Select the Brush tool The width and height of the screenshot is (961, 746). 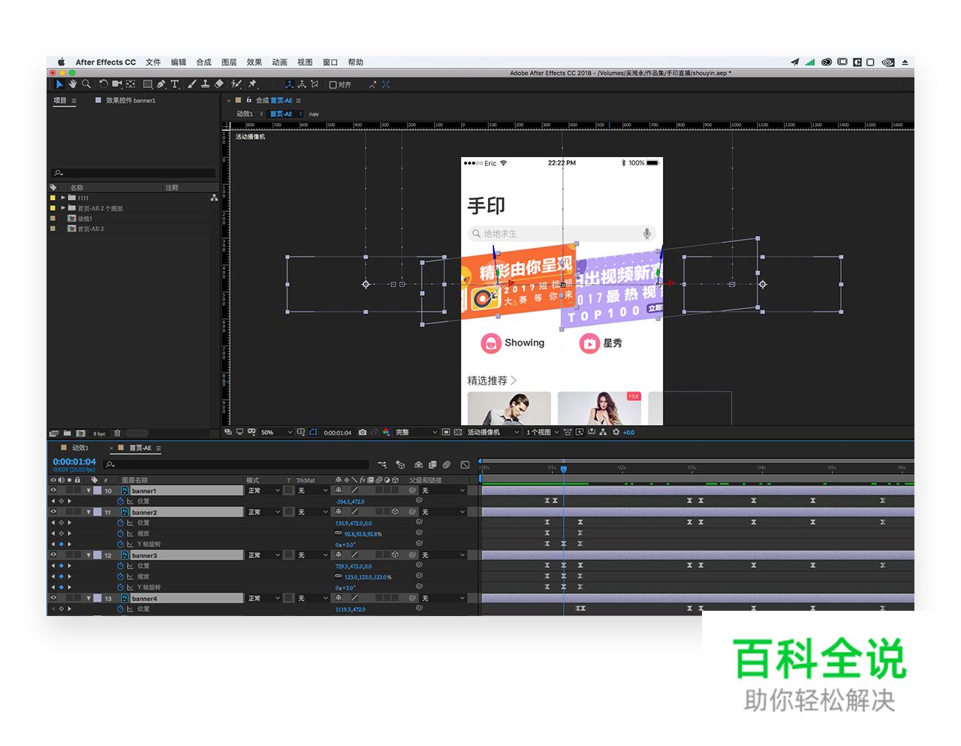[x=191, y=84]
